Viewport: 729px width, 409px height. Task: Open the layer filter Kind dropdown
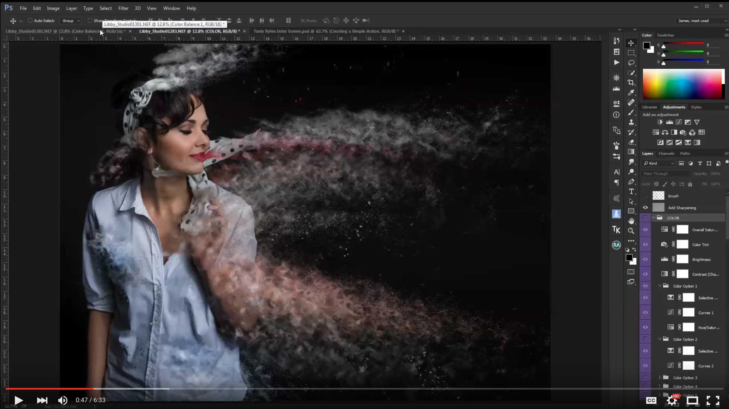pos(658,163)
